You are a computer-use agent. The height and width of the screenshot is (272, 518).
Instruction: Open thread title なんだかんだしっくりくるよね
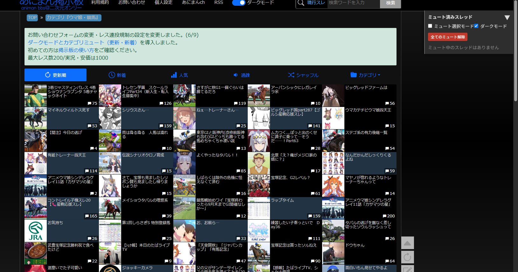pyautogui.click(x=368, y=157)
